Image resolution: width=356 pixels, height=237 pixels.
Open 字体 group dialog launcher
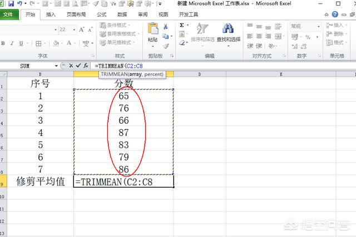point(93,56)
